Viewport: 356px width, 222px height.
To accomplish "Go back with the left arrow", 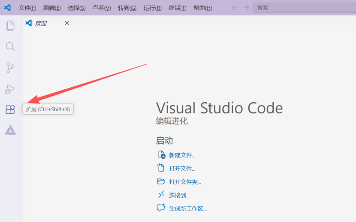I will pyautogui.click(x=235, y=8).
